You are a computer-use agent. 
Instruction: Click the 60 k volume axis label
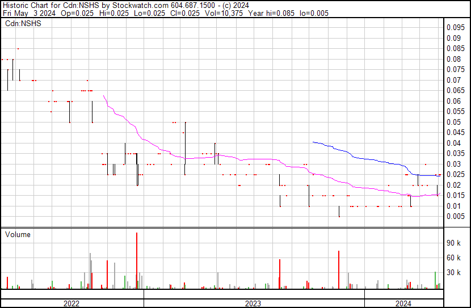pyautogui.click(x=453, y=258)
